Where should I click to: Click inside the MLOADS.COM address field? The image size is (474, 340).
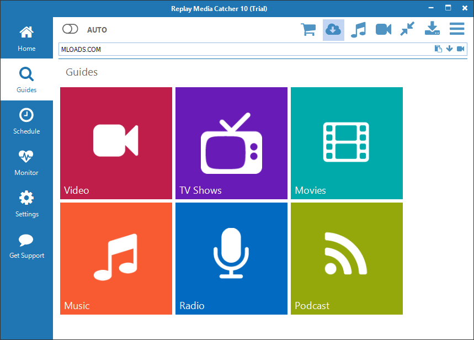click(221, 49)
